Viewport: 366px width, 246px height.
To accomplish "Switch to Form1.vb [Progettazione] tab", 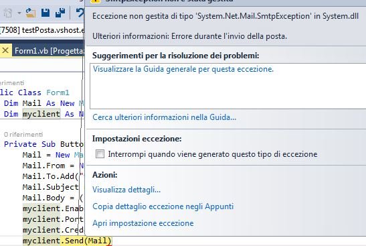I will pyautogui.click(x=49, y=51).
